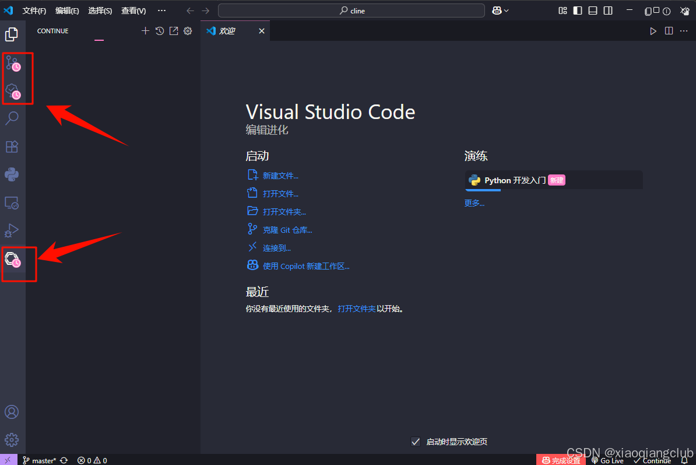
Task: Open Continue panel settings gear
Action: (x=188, y=31)
